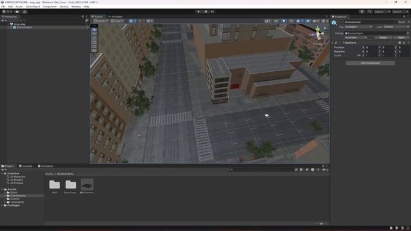Screen dimensions: 411x231
Task: Click the prefab Select button
Action: (383, 37)
